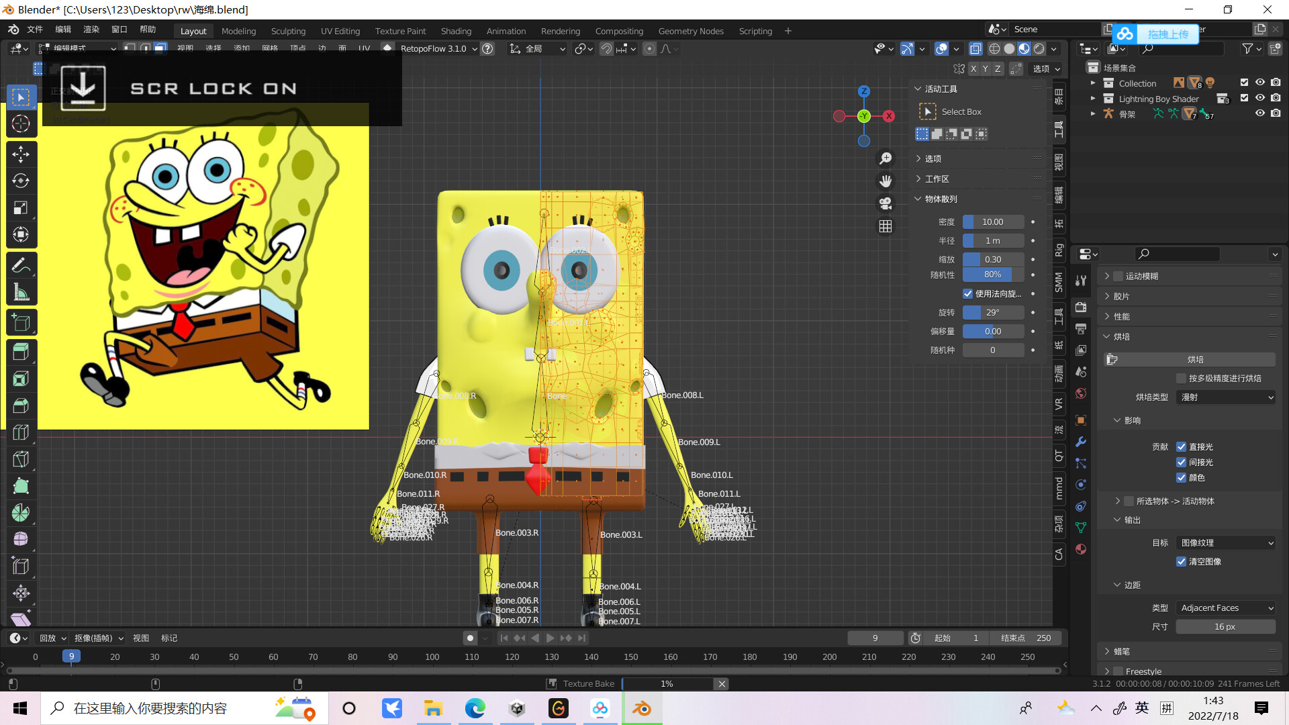1289x725 pixels.
Task: Click the Y mirror axis button
Action: click(985, 68)
